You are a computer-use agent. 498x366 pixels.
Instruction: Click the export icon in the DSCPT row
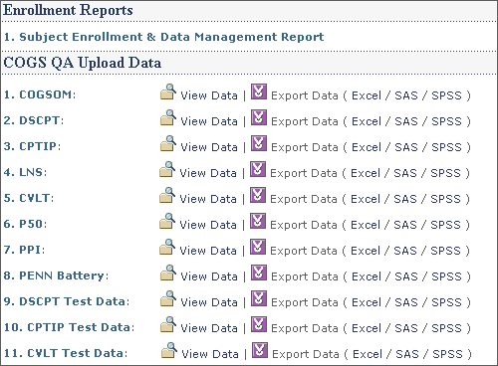coord(259,117)
